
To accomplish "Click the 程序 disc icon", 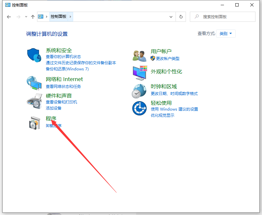I will tap(34, 122).
